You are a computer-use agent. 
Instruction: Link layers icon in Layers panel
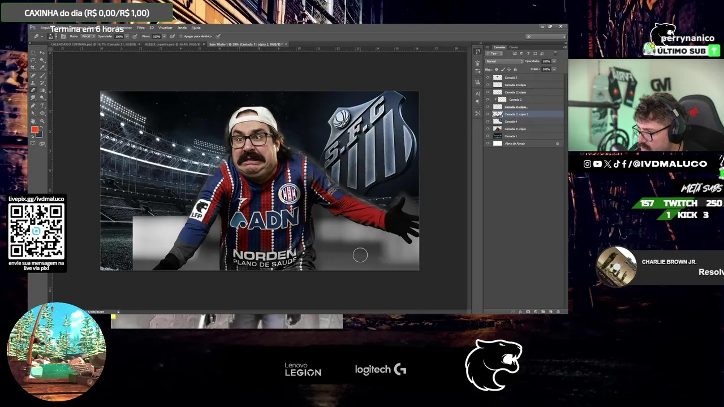[513, 312]
